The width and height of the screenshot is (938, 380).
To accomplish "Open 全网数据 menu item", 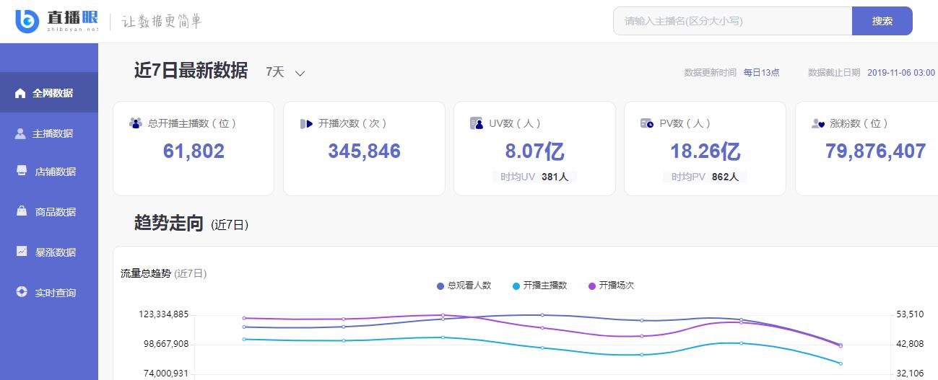I will pyautogui.click(x=49, y=92).
